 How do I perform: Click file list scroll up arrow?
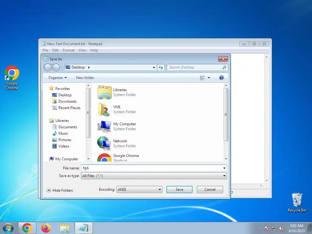click(226, 85)
